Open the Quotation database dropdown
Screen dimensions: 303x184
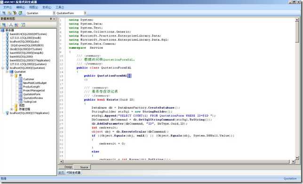[x=54, y=13]
